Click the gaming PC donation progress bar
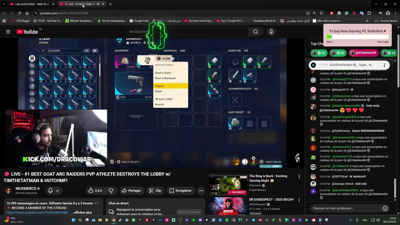 click(x=357, y=37)
